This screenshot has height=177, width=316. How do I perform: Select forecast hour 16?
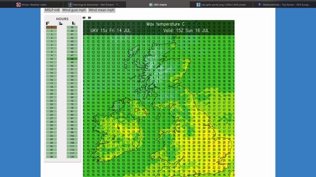pyautogui.click(x=51, y=80)
